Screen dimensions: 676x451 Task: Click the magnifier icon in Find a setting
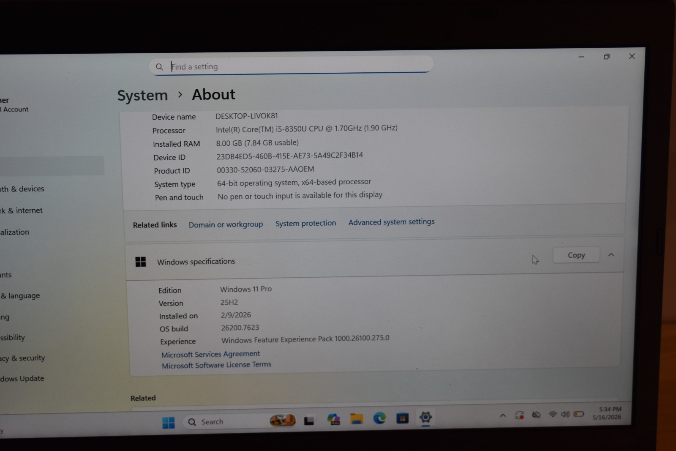coord(159,67)
